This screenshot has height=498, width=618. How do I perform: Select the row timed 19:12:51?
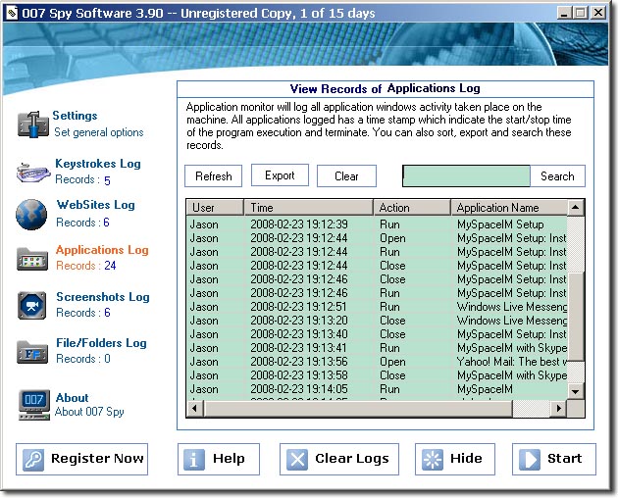pos(377,307)
